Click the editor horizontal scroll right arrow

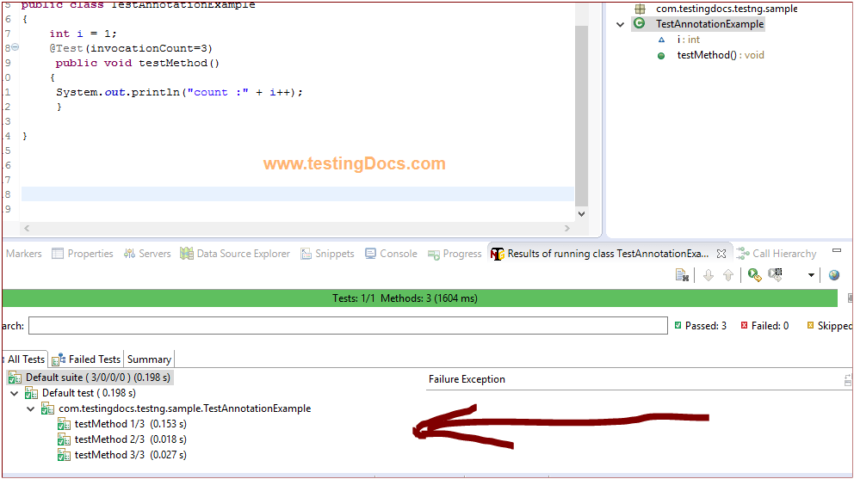point(567,229)
